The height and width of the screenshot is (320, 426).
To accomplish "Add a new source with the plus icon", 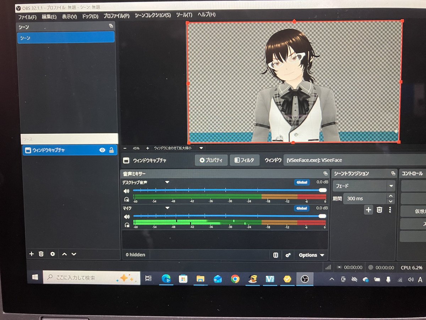I will pos(31,254).
